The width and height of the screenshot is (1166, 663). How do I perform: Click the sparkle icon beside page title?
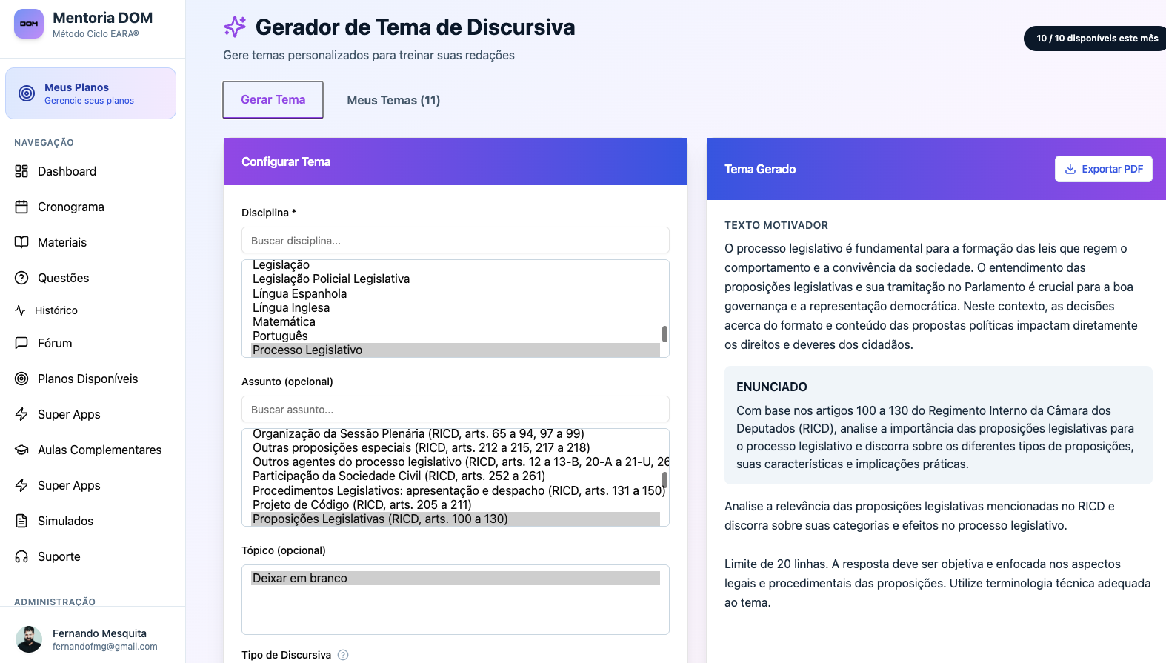(x=235, y=27)
